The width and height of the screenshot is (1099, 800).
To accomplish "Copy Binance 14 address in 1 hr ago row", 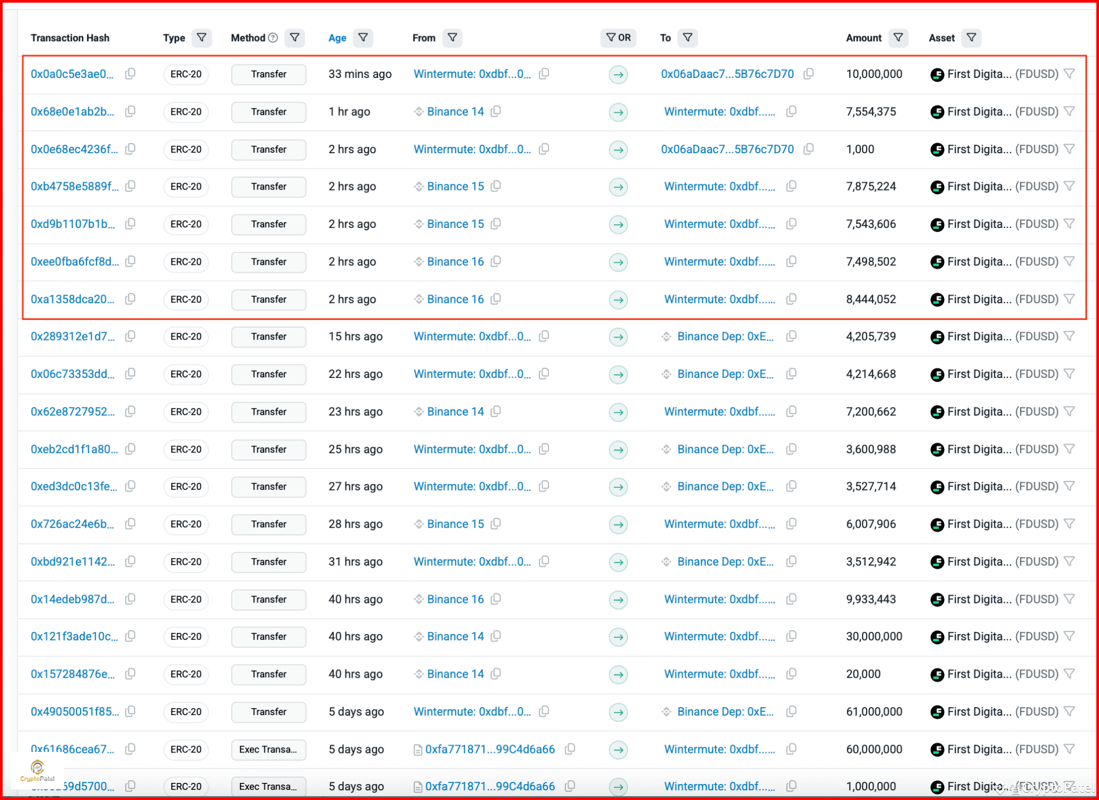I will tap(496, 112).
